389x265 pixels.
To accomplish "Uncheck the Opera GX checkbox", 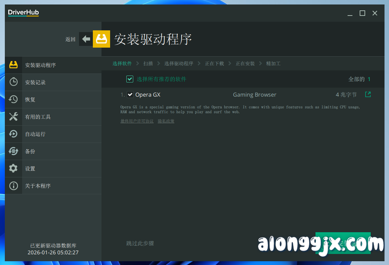I will point(130,95).
